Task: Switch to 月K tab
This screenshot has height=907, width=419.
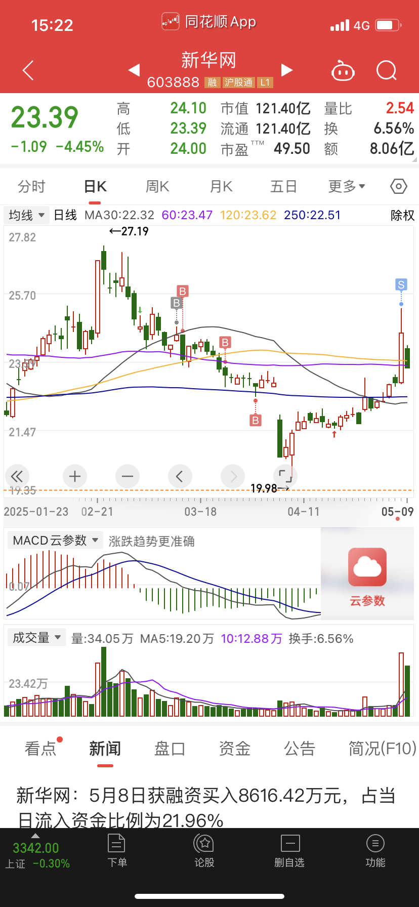Action: (221, 186)
